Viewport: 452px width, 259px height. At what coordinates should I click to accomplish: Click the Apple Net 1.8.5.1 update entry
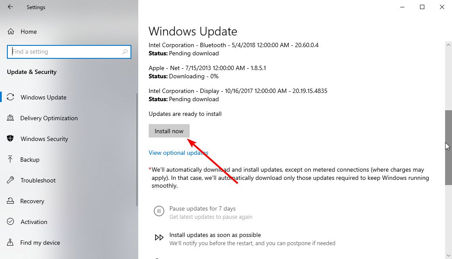coord(207,68)
